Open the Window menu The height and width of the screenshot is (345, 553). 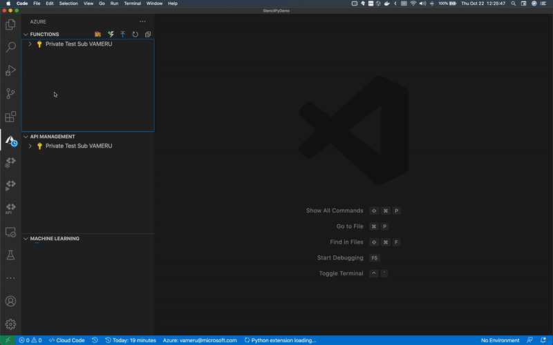pyautogui.click(x=154, y=3)
